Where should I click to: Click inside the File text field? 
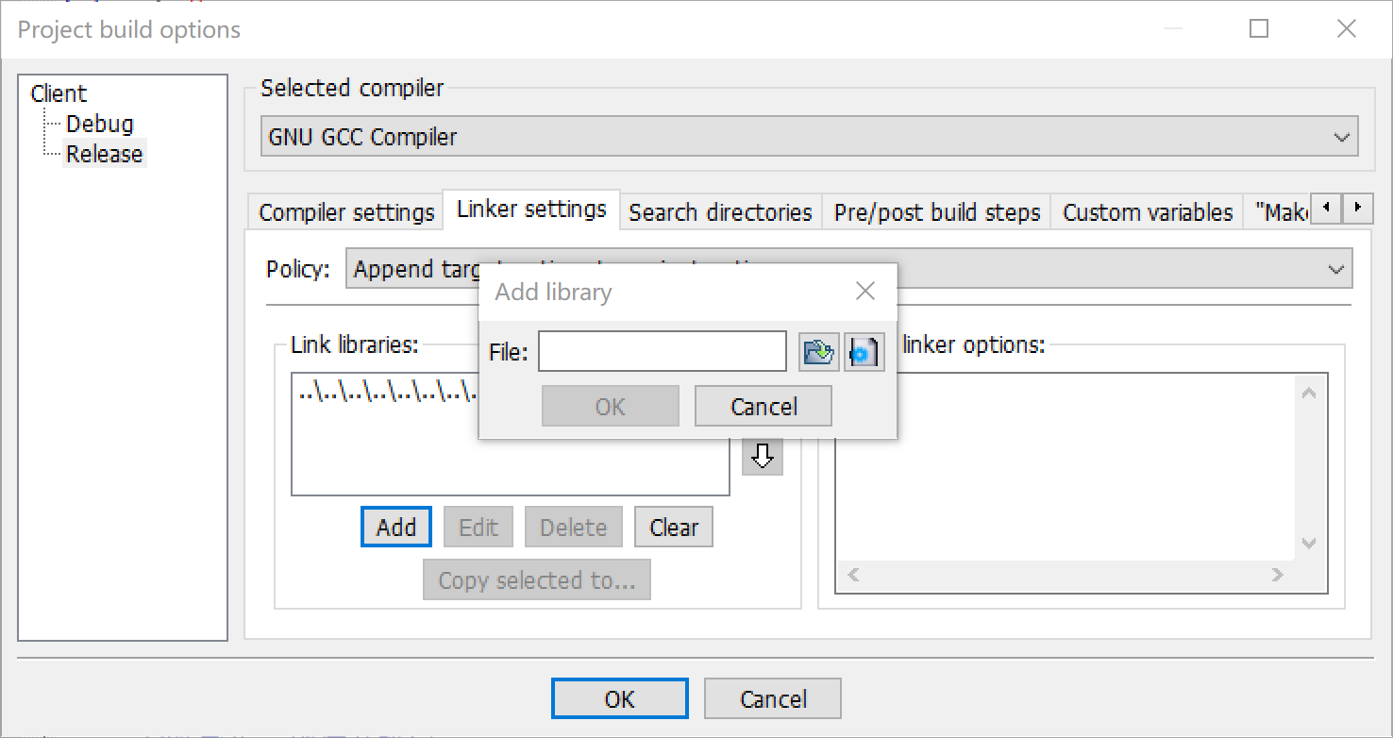coord(661,350)
